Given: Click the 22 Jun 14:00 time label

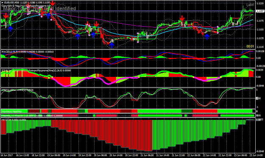Looking at the screenshot, I should 209,155.
